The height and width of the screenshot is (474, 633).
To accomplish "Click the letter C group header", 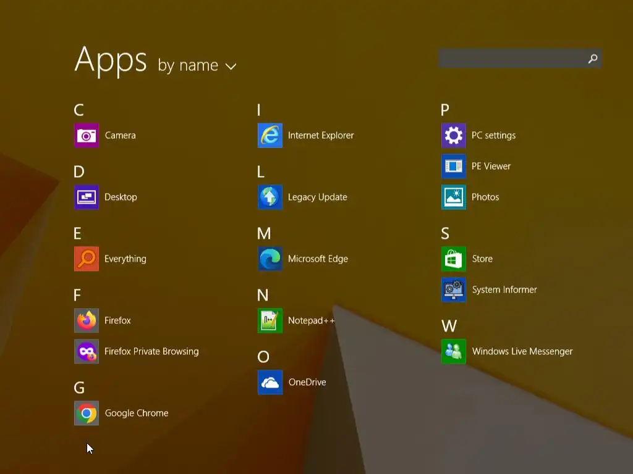I will click(x=79, y=110).
